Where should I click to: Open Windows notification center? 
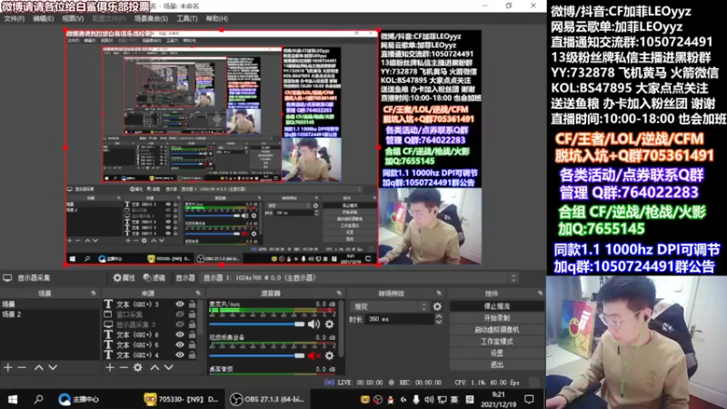tap(529, 399)
